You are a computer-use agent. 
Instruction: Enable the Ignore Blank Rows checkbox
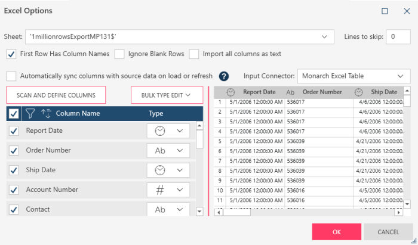pos(119,54)
